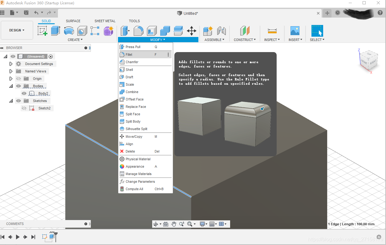The image size is (386, 245).
Task: Show Sketch2 via its visibility icon
Action: (24, 108)
